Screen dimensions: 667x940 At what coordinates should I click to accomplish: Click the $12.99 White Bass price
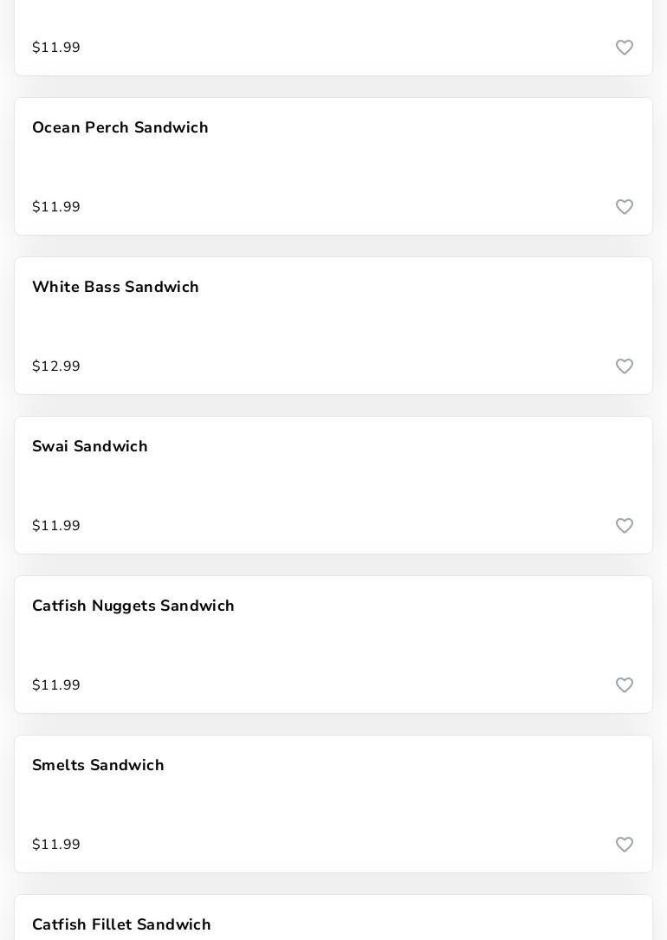56,366
